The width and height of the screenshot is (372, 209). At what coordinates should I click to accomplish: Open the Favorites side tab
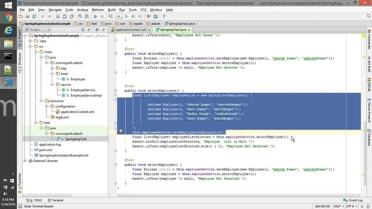[x=20, y=183]
